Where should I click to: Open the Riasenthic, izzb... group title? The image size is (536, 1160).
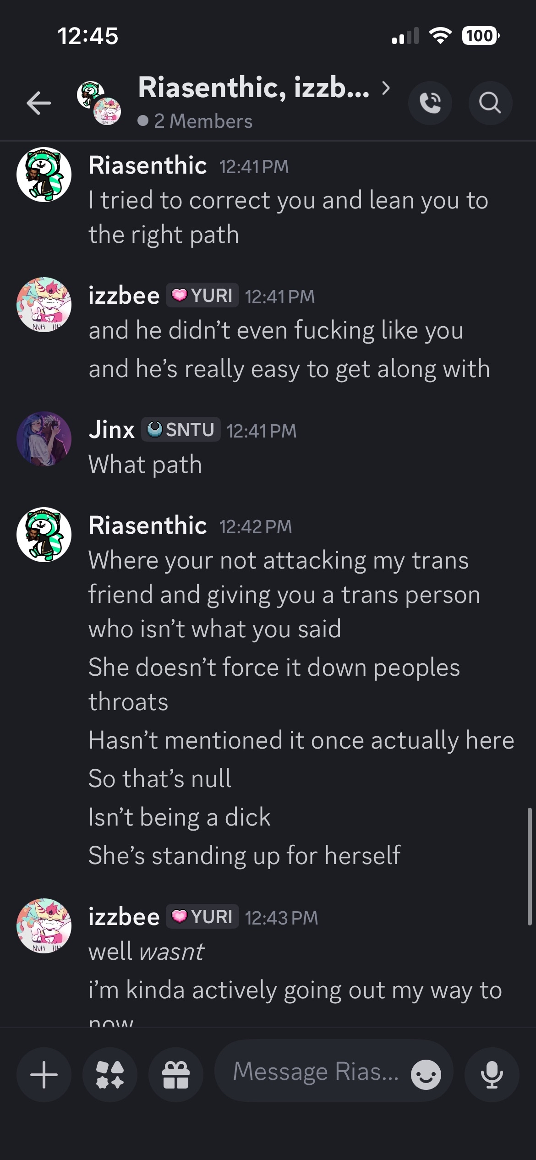[x=254, y=87]
